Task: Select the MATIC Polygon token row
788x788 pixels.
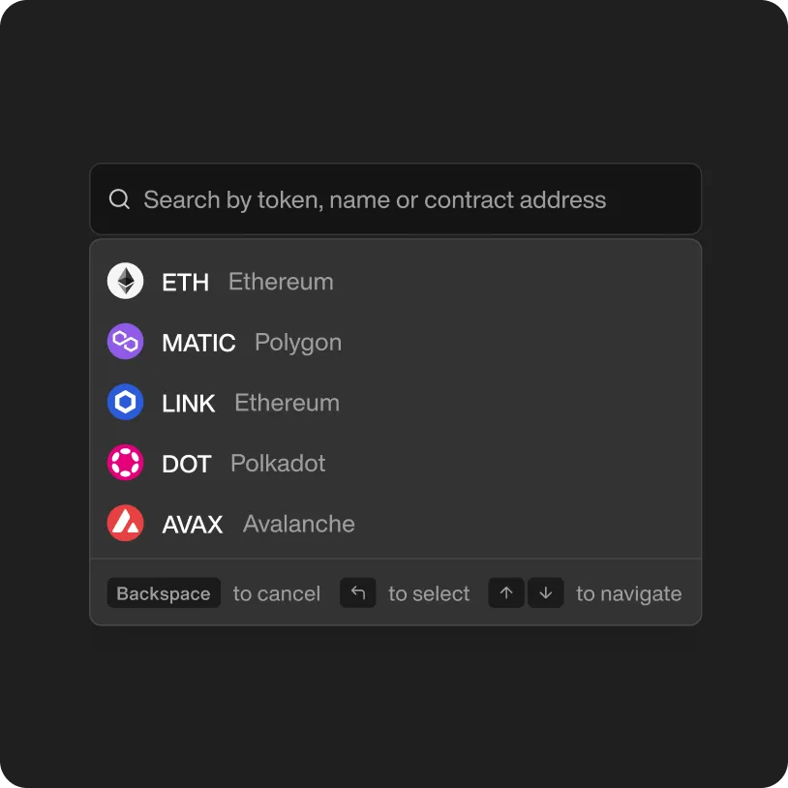Action: coord(387,342)
